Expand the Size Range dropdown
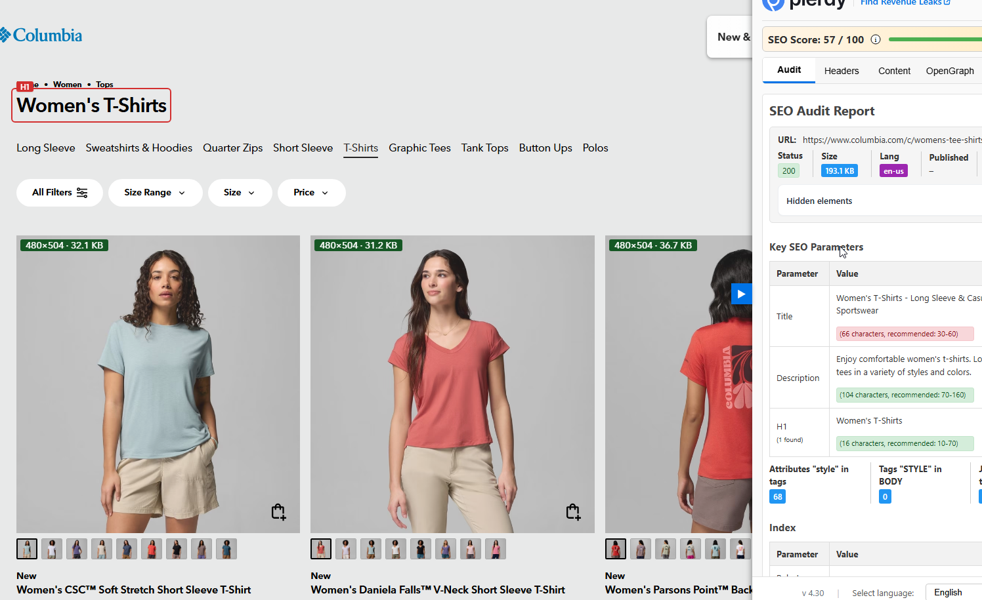This screenshot has width=982, height=600. (155, 193)
